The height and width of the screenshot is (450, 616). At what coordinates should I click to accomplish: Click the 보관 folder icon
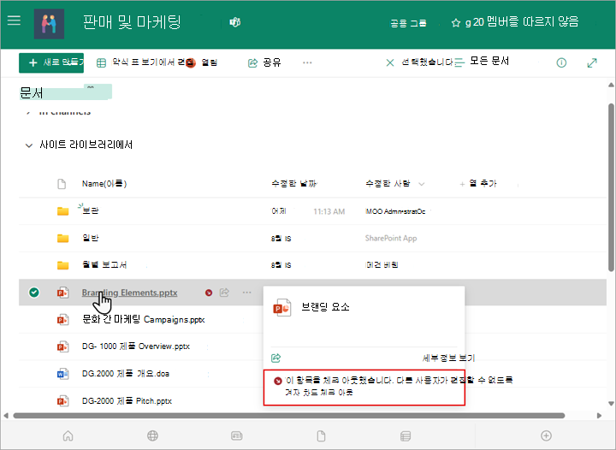click(x=62, y=211)
